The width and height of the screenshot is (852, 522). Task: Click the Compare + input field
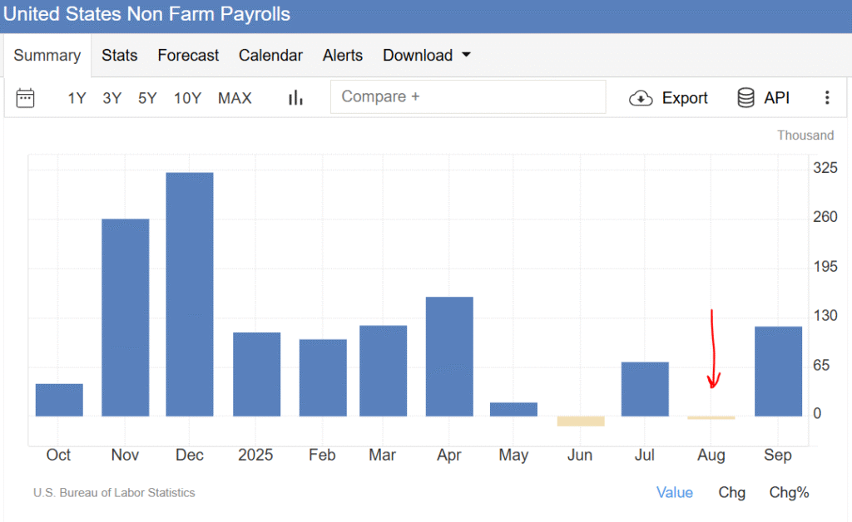[468, 97]
